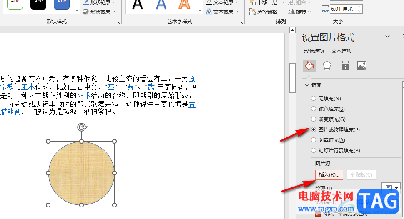Increase the 6.01 厘米 width with up stepper
Image resolution: width=404 pixels, height=219 pixels.
coord(359,7)
